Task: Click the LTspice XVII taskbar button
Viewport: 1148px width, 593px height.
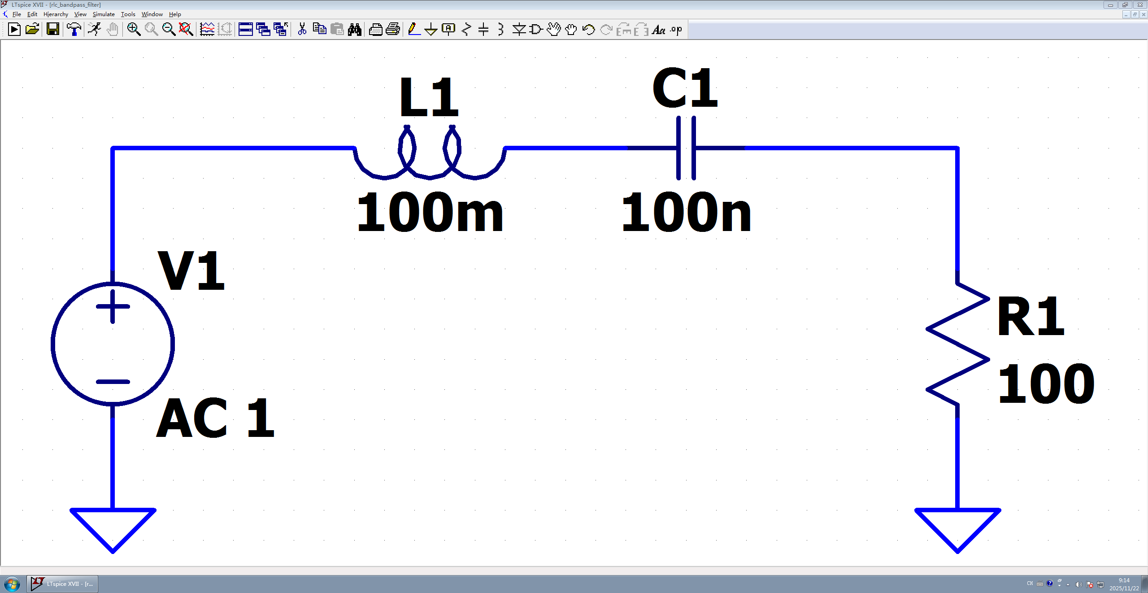Action: tap(62, 584)
